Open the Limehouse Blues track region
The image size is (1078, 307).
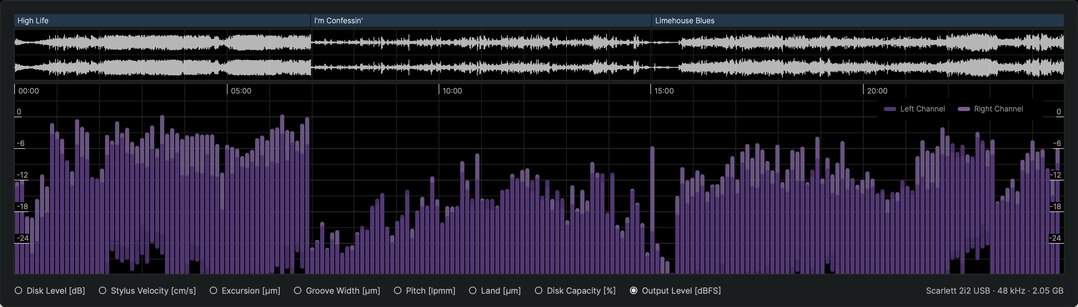[857, 20]
